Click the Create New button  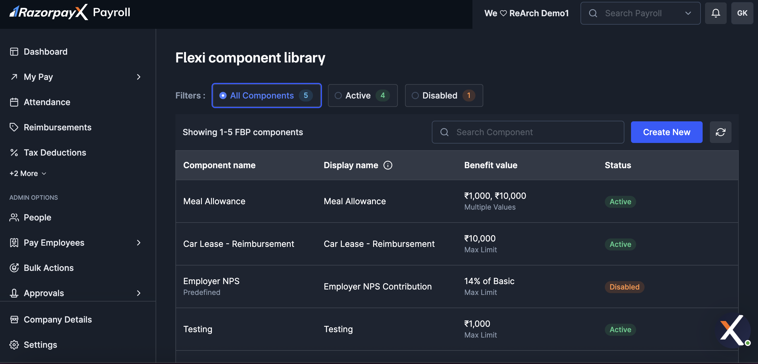[x=667, y=132]
